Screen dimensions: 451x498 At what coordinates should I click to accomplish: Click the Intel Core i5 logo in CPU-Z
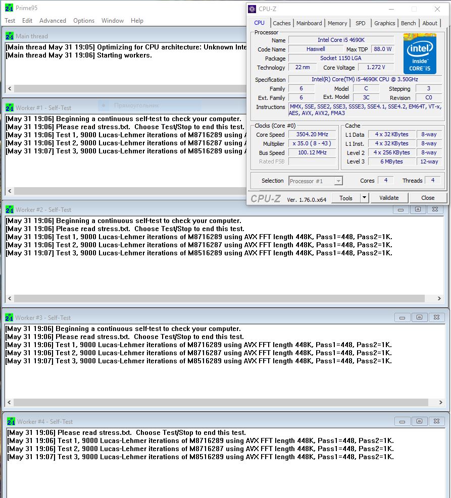tap(420, 53)
